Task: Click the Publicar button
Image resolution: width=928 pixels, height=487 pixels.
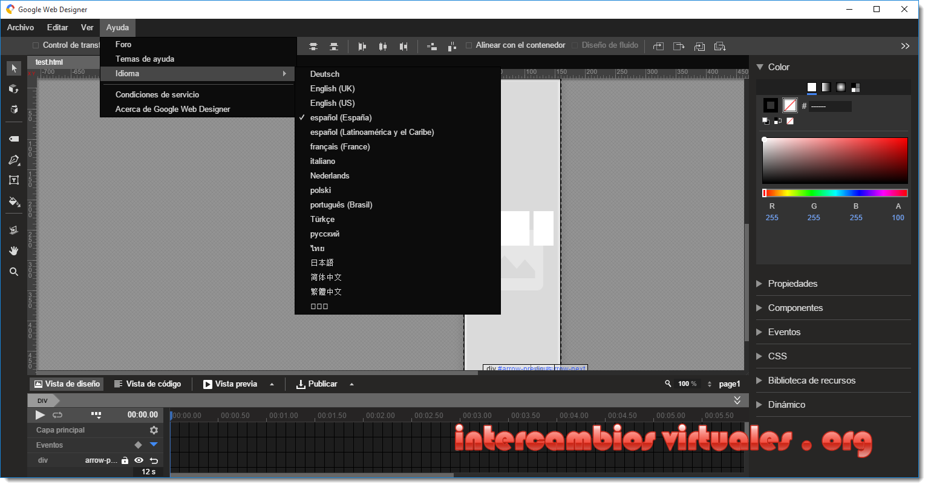Action: click(x=317, y=384)
